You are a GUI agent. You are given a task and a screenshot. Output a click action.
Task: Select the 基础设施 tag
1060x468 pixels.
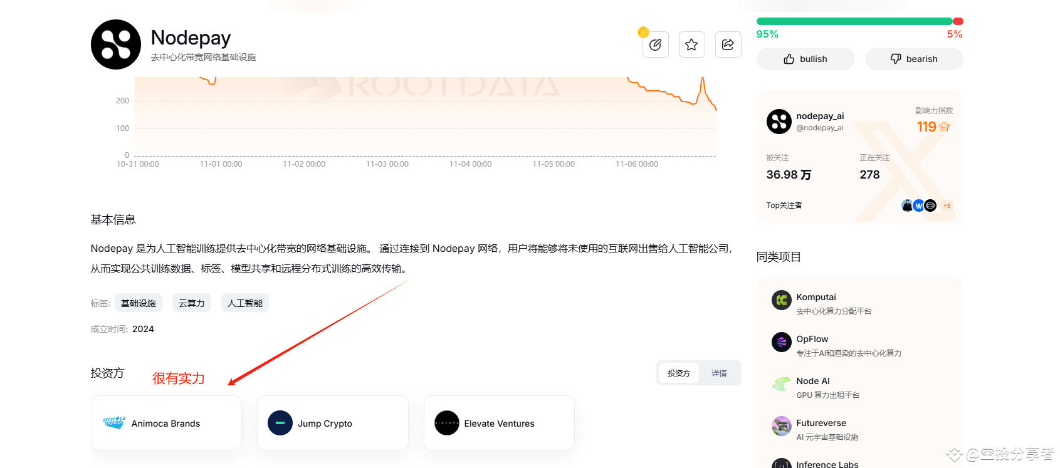(x=139, y=303)
